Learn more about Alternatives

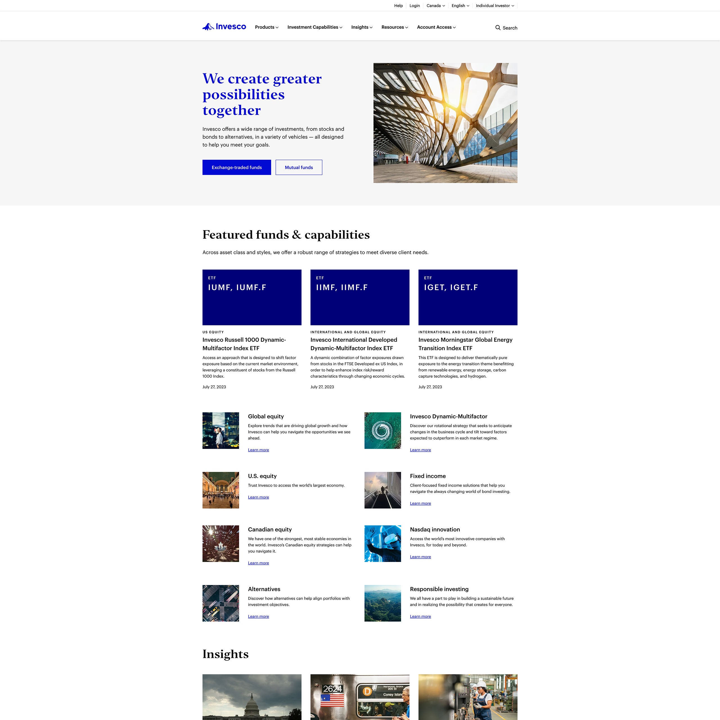258,616
